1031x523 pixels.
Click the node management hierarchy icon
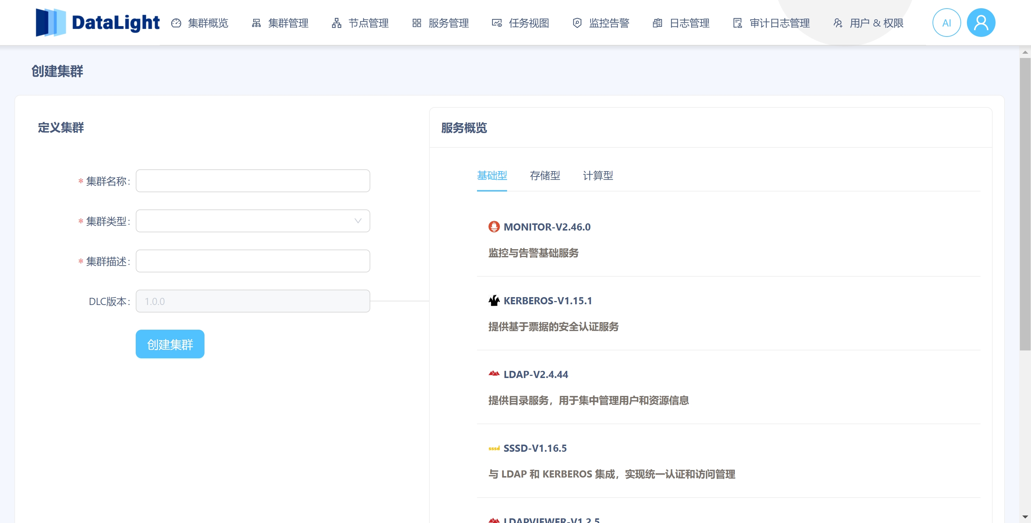(337, 23)
